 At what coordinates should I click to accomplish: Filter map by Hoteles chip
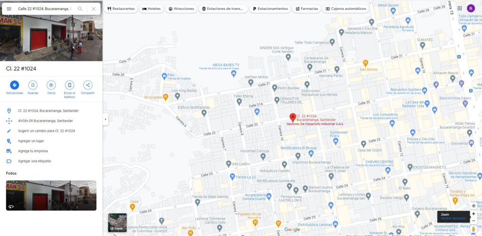pyautogui.click(x=151, y=8)
